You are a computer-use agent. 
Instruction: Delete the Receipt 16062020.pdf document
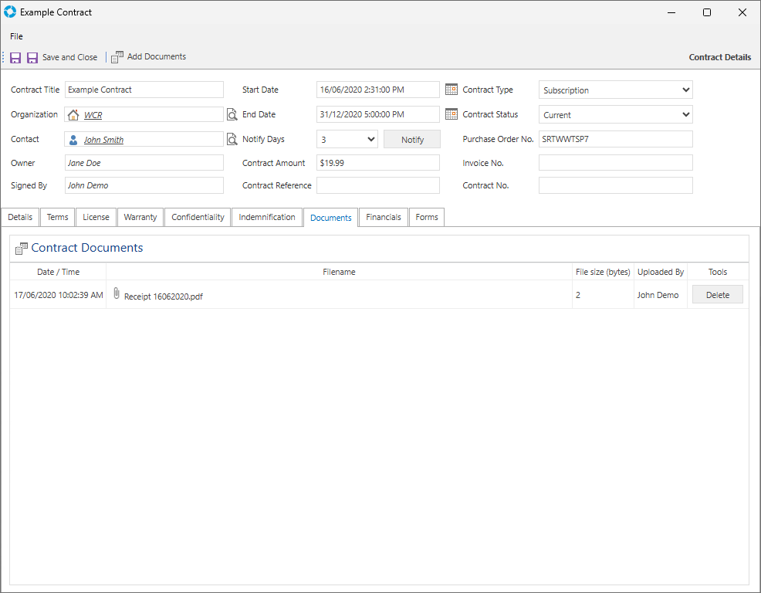(x=717, y=295)
